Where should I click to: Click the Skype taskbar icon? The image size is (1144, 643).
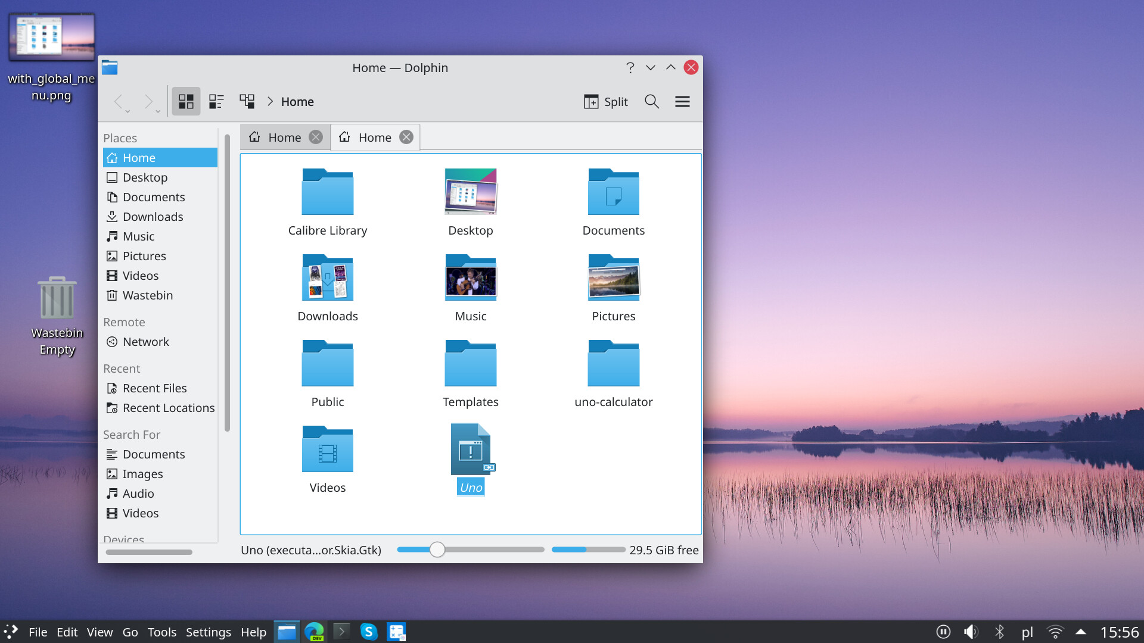368,631
